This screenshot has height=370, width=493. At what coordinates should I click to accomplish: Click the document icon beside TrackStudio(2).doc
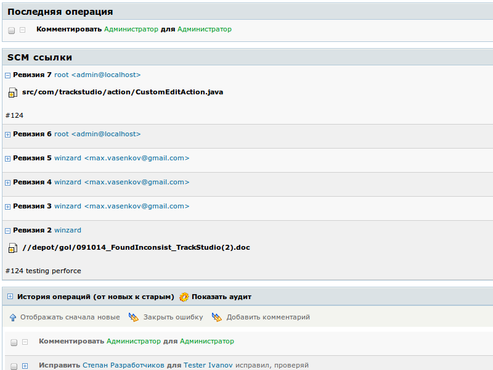pos(12,248)
